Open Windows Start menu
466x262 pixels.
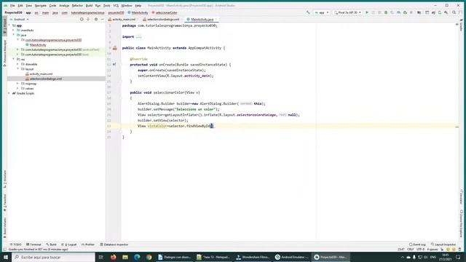pos(6,257)
